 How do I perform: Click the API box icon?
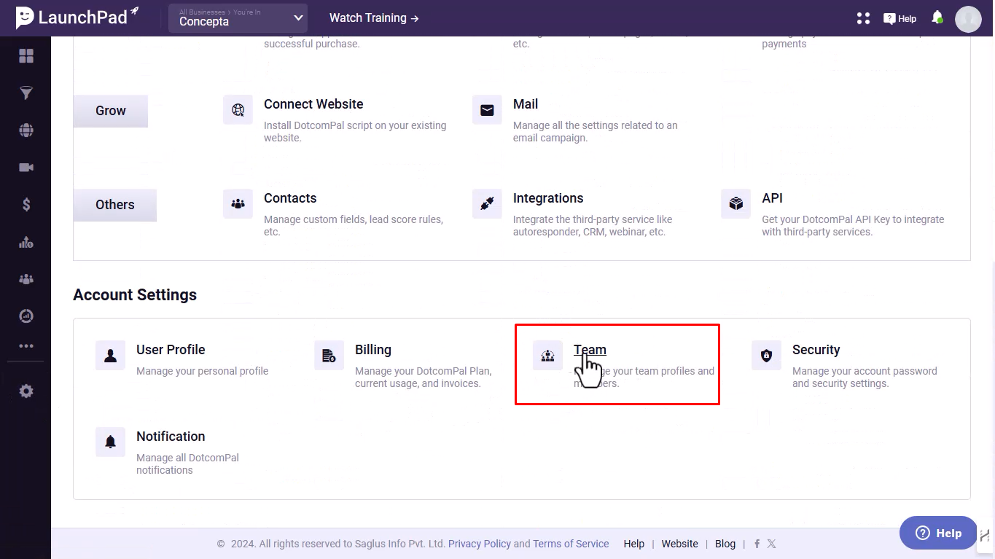pos(736,204)
